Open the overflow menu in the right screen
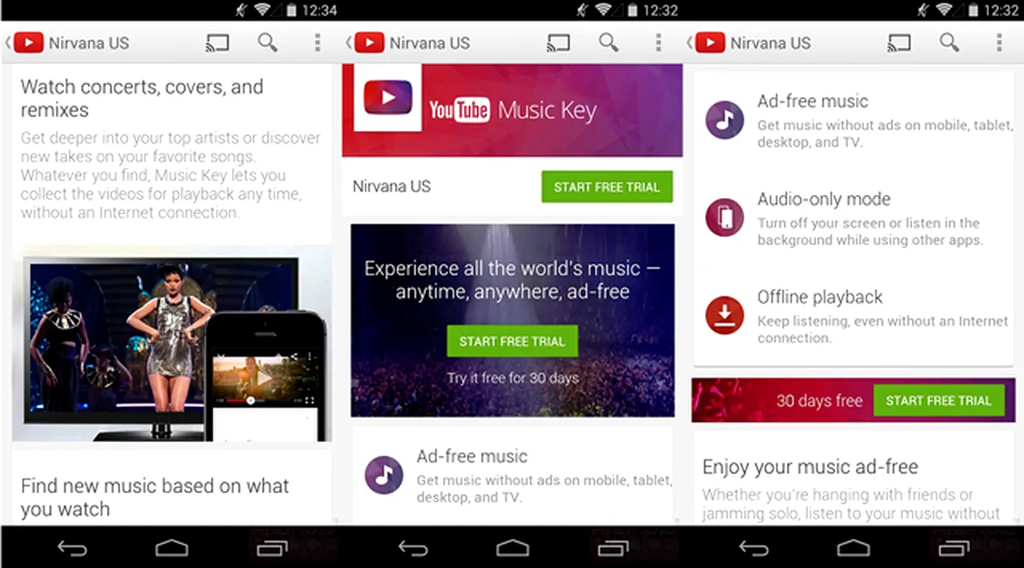This screenshot has height=568, width=1024. (999, 42)
